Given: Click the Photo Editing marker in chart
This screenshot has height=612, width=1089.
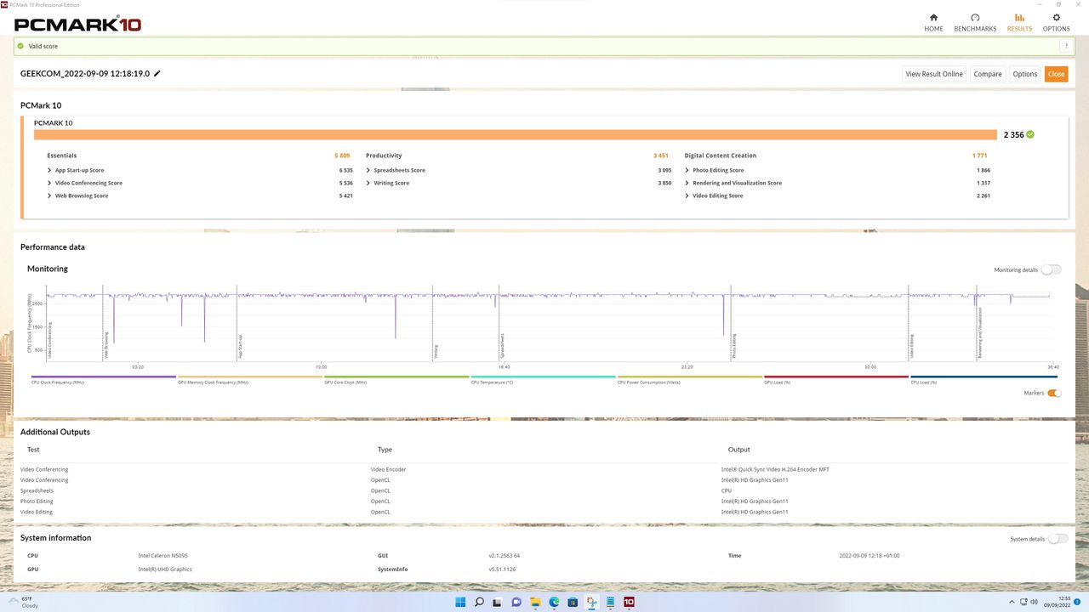Looking at the screenshot, I should [x=734, y=346].
